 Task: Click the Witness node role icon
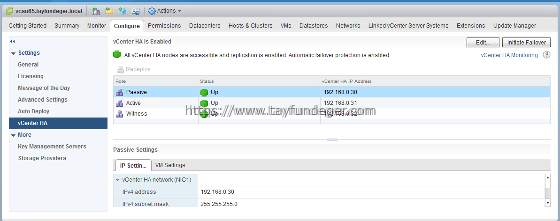[119, 114]
